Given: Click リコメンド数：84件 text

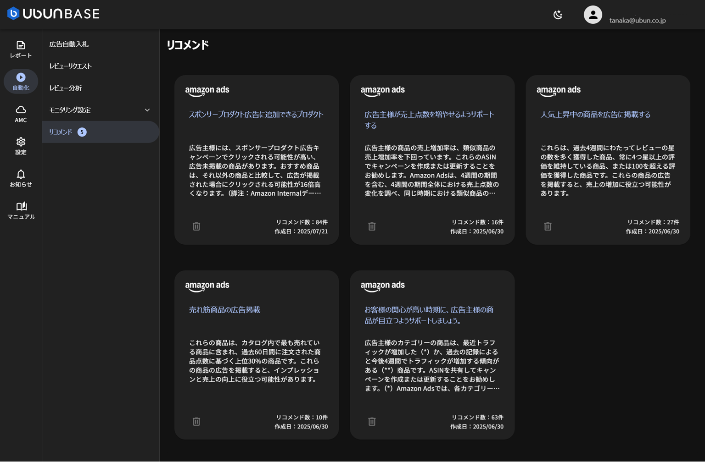Looking at the screenshot, I should [x=302, y=222].
